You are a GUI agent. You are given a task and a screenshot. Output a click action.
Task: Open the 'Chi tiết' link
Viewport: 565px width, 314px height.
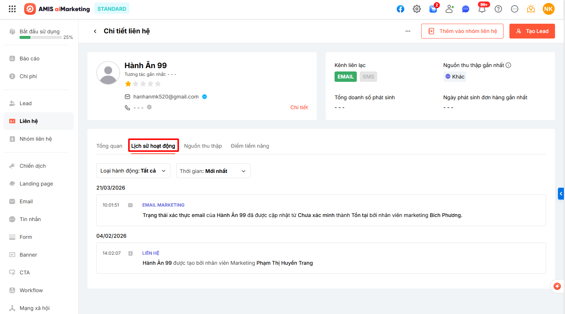coord(299,107)
